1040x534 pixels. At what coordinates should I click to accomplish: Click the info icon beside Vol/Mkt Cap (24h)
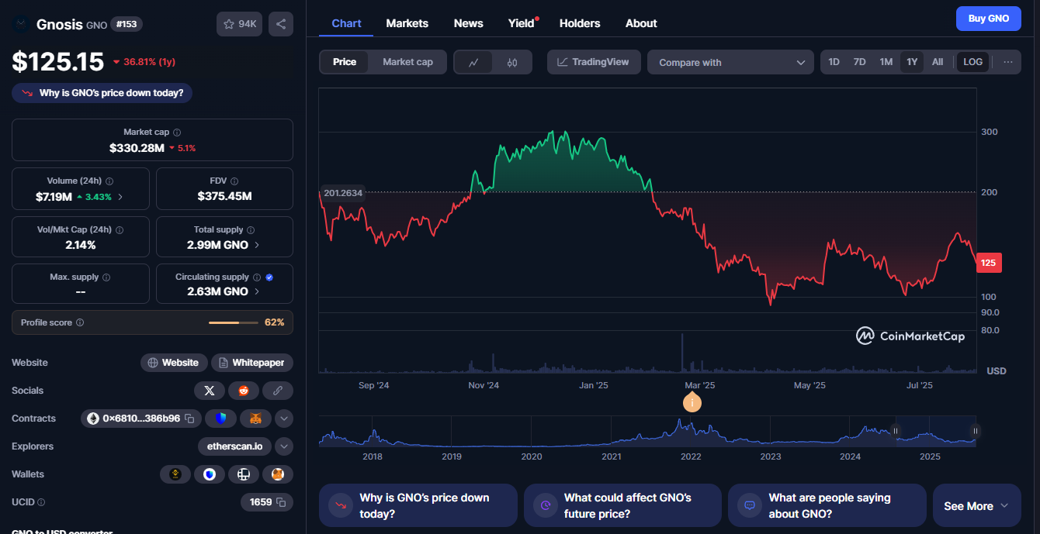coord(120,230)
